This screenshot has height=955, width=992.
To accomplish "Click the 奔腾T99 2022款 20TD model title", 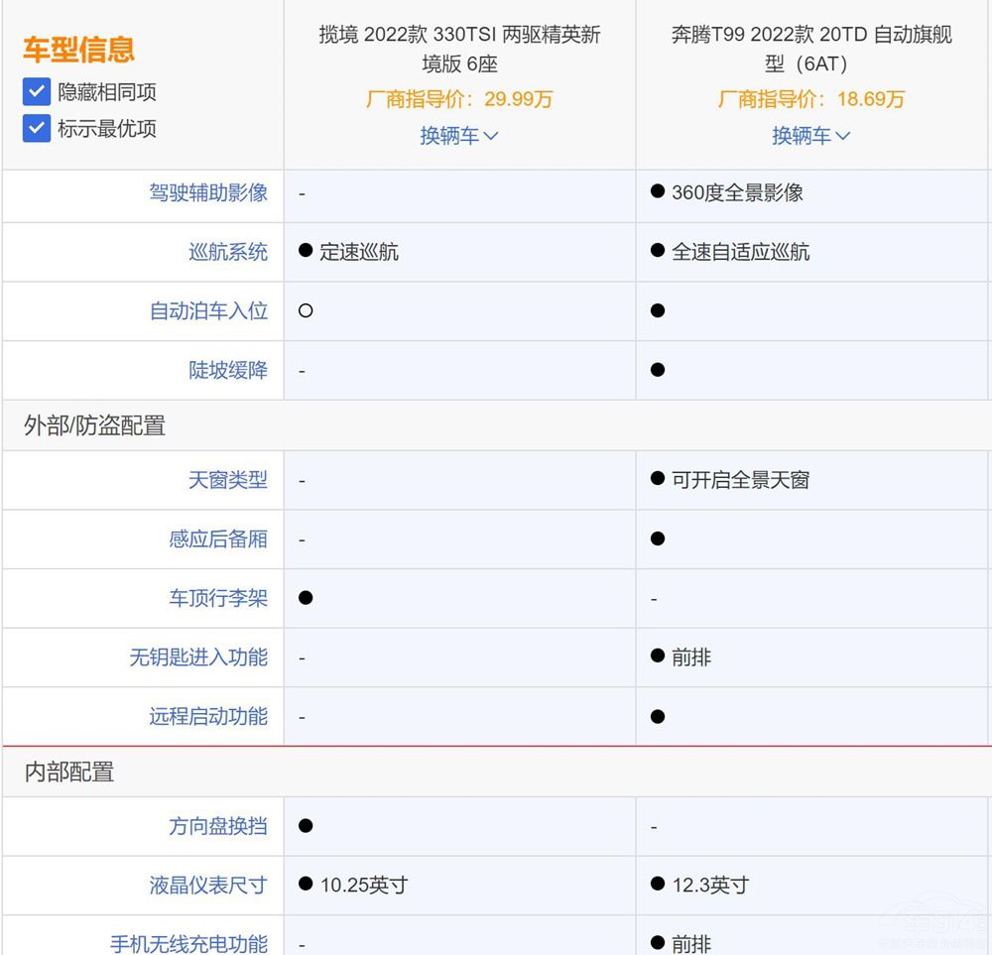I will (811, 50).
